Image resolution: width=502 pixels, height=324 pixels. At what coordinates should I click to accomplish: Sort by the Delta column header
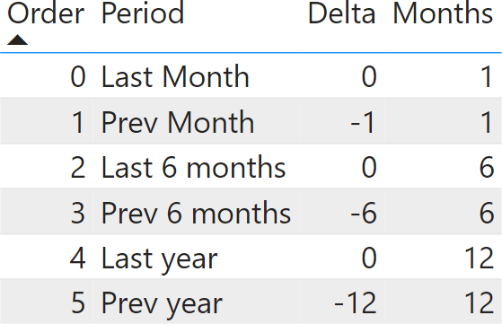pos(341,13)
